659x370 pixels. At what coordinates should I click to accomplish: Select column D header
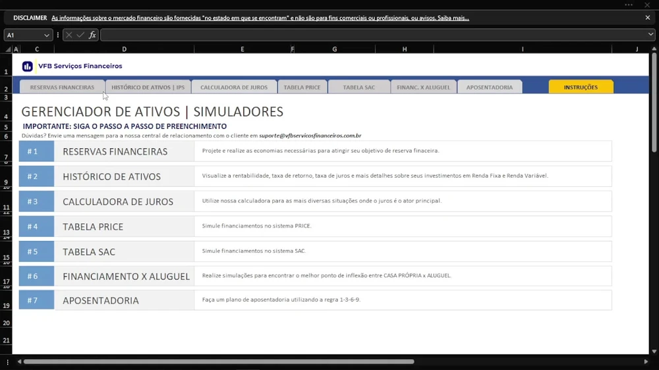(125, 49)
